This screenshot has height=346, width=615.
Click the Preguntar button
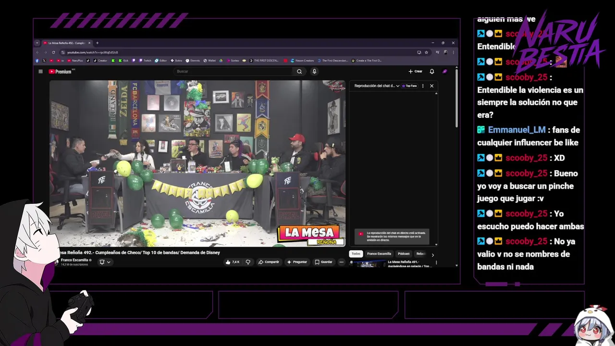(297, 262)
